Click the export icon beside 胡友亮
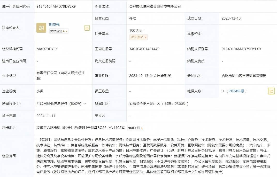This screenshot has height=177, width=277. click(x=87, y=28)
